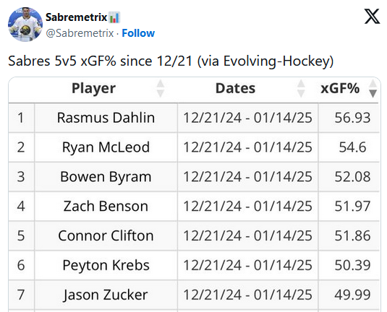Click Bowen Byram's xGF% value 52.08

[x=352, y=177]
